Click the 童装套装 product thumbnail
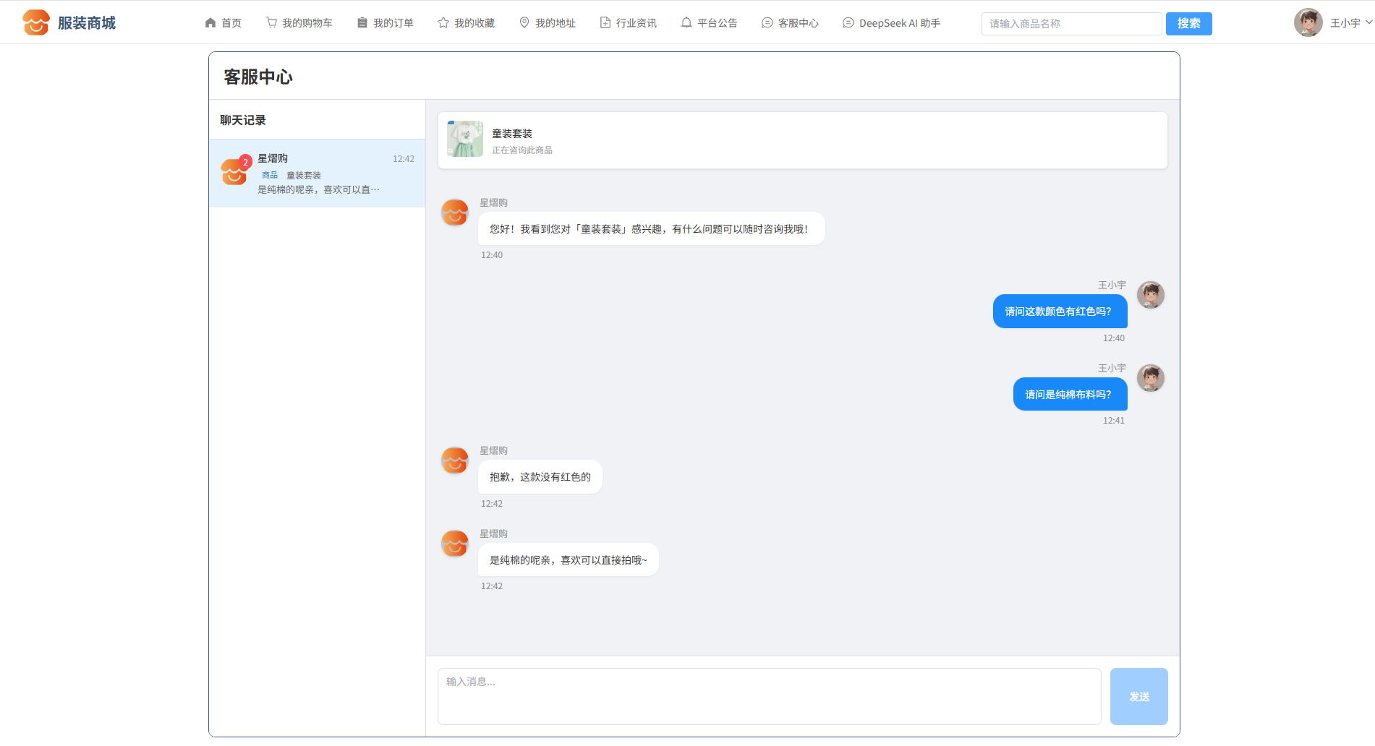1375x746 pixels. [x=465, y=139]
